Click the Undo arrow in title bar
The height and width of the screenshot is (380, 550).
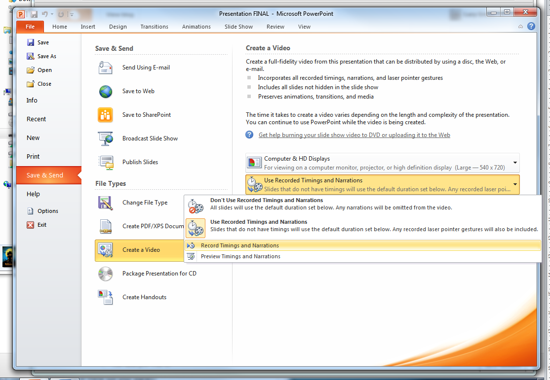coord(44,14)
